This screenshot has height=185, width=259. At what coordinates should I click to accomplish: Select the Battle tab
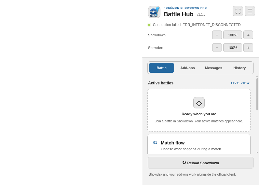(x=161, y=68)
